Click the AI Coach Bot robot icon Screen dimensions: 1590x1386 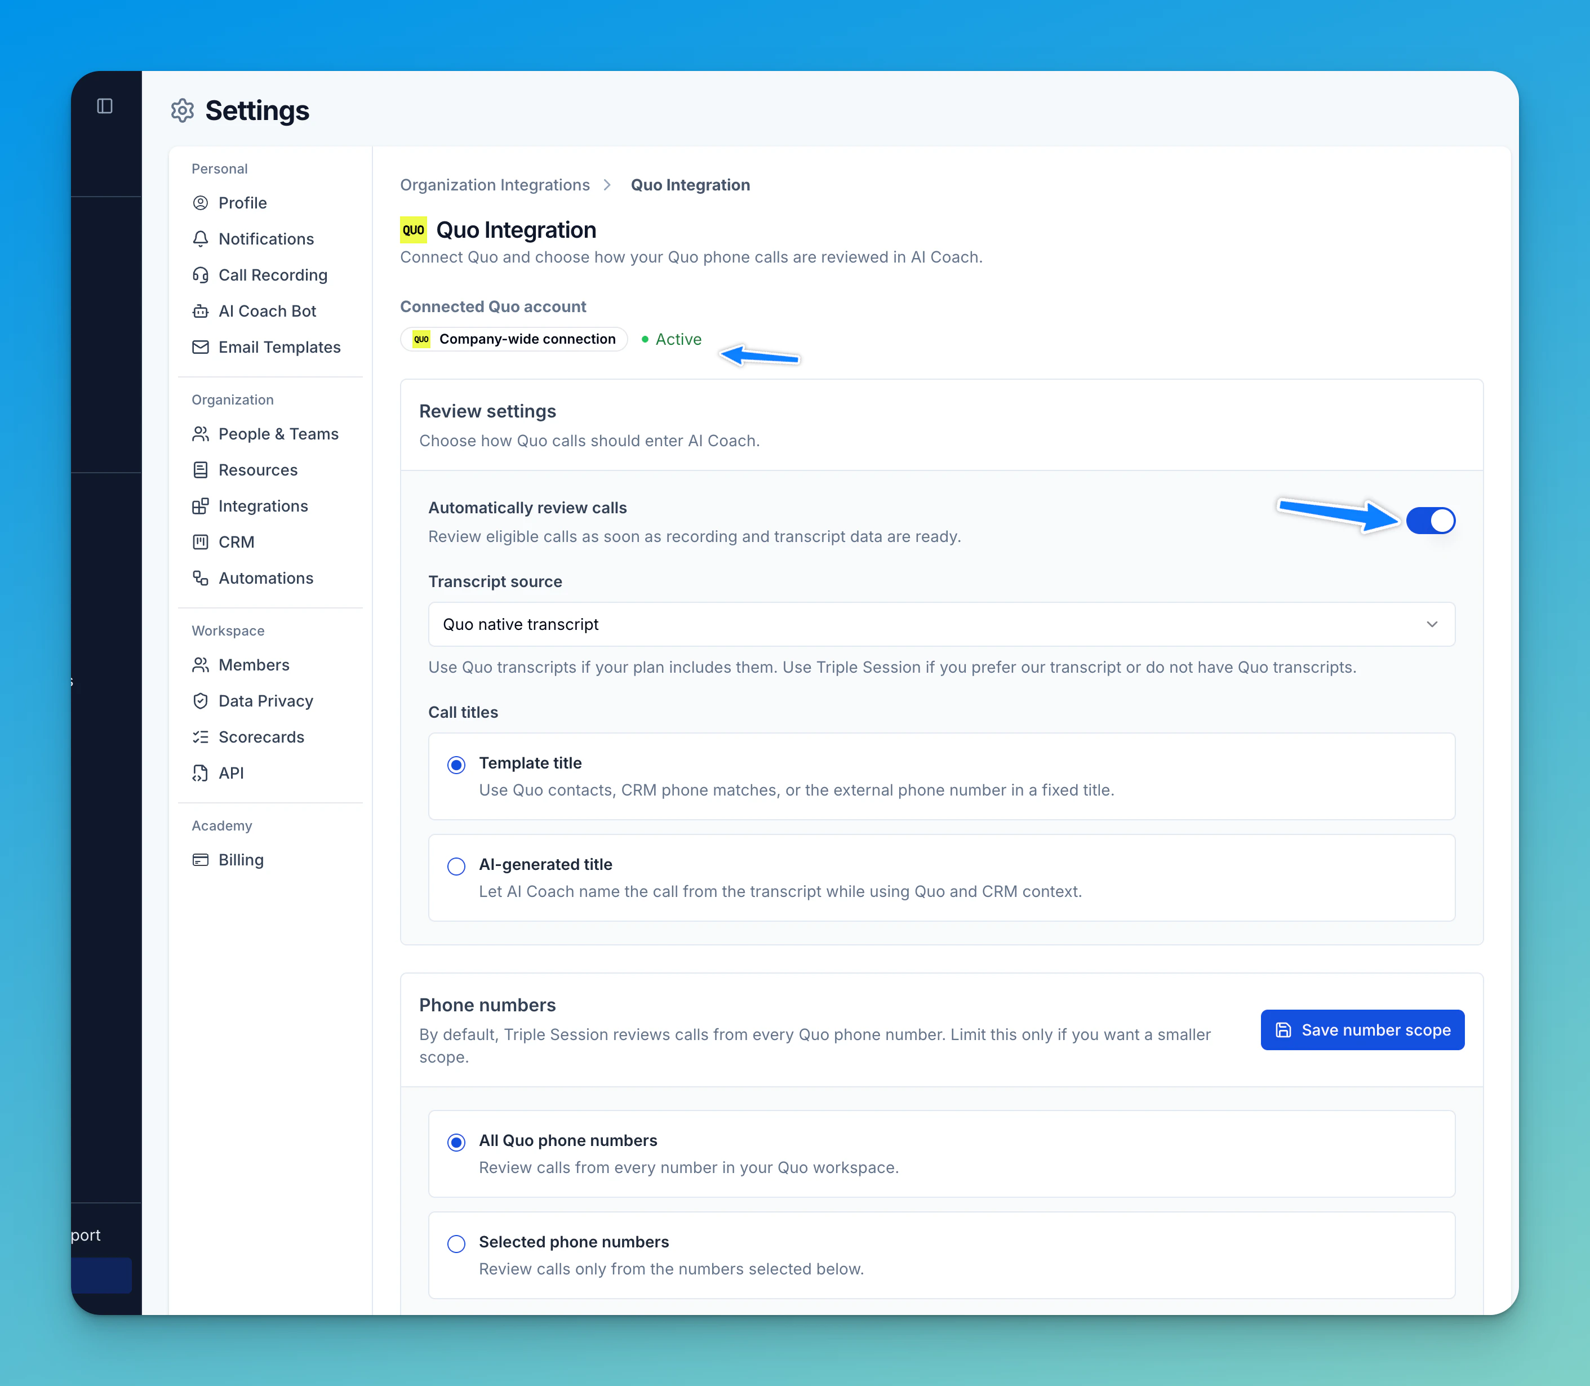[200, 311]
